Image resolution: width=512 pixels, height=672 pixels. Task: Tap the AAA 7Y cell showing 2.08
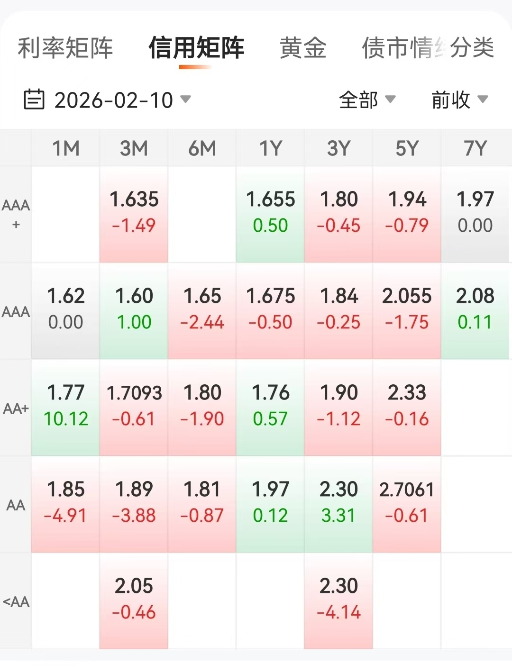tap(475, 310)
